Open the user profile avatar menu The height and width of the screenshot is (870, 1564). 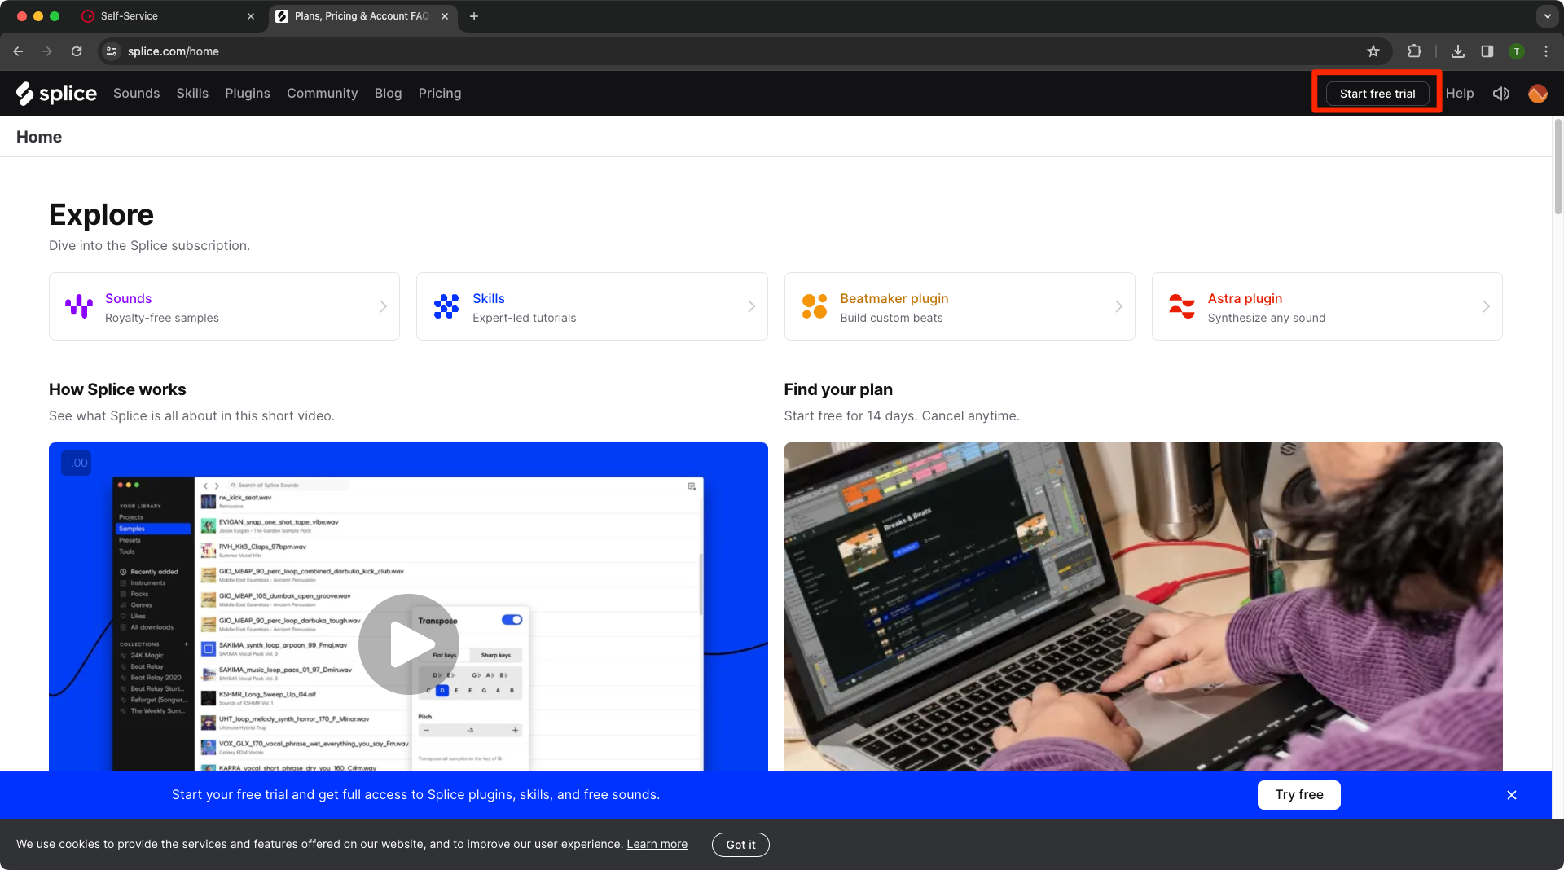[1538, 94]
